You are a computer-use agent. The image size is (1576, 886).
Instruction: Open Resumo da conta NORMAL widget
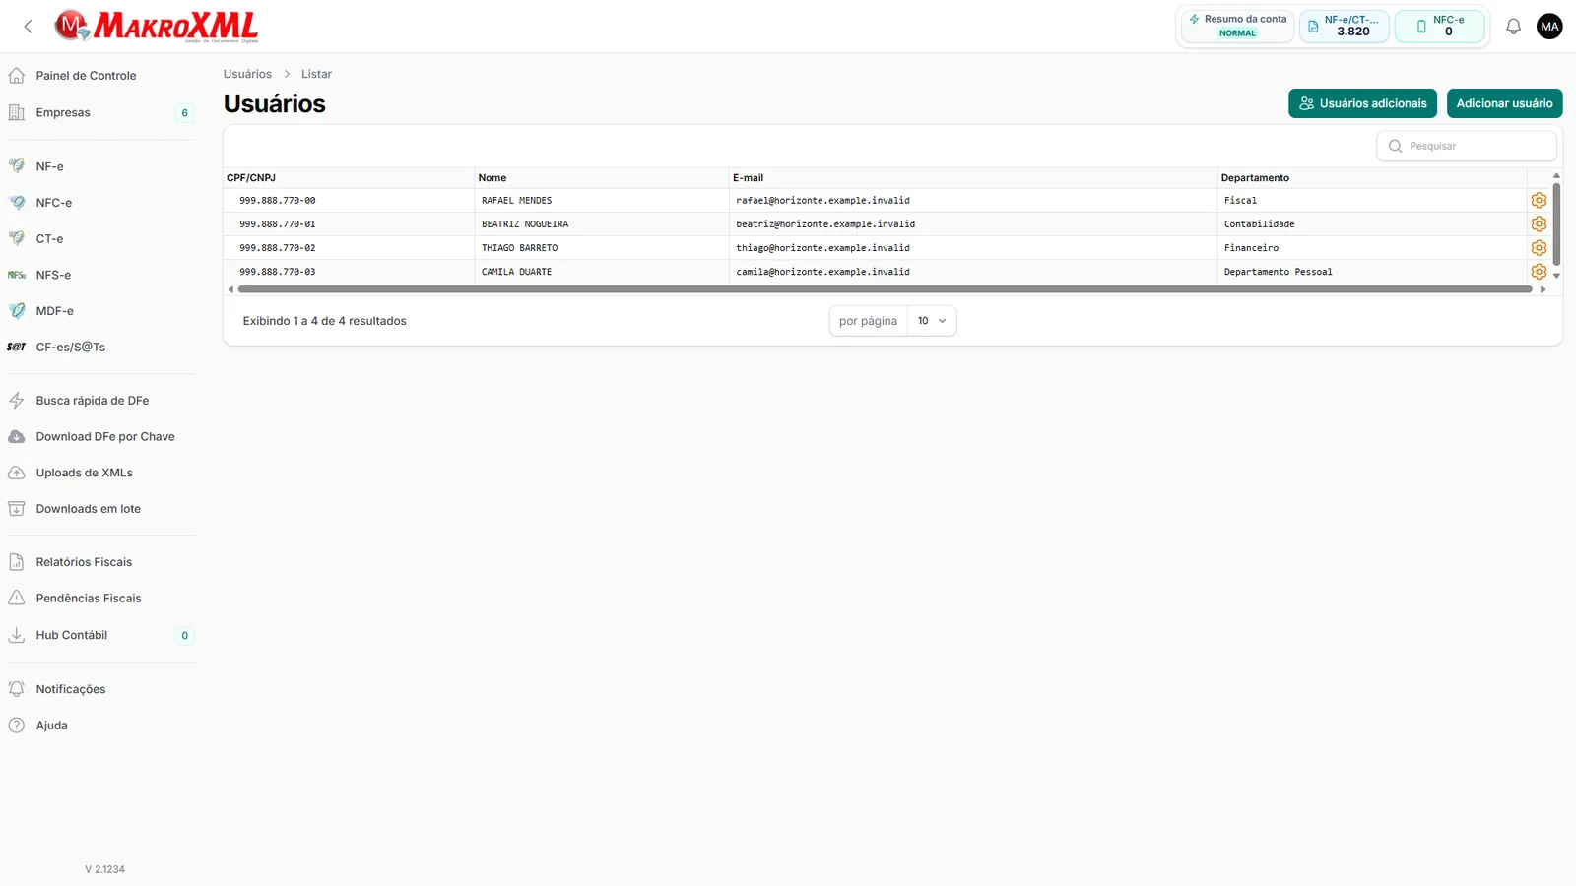(1237, 26)
